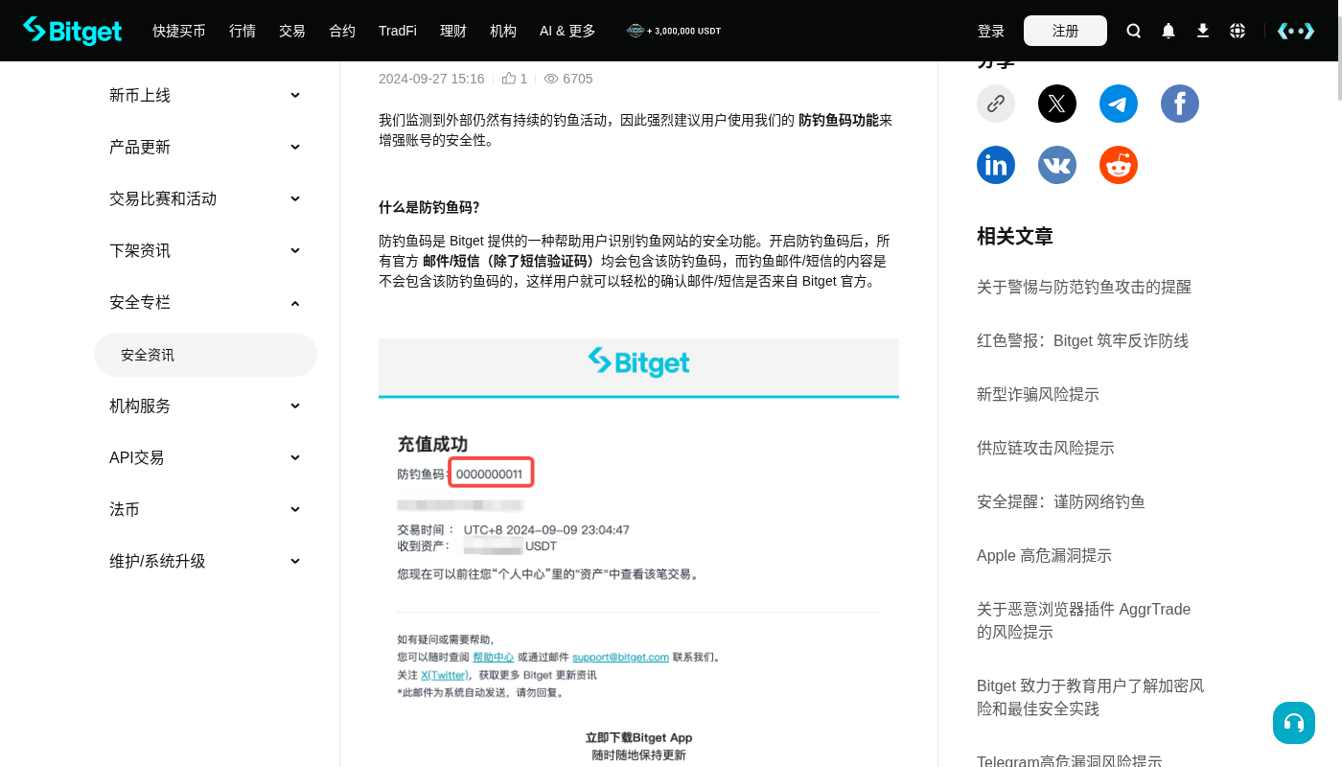This screenshot has width=1342, height=767.
Task: Open related article 供应链攻击风险提示
Action: [1046, 448]
